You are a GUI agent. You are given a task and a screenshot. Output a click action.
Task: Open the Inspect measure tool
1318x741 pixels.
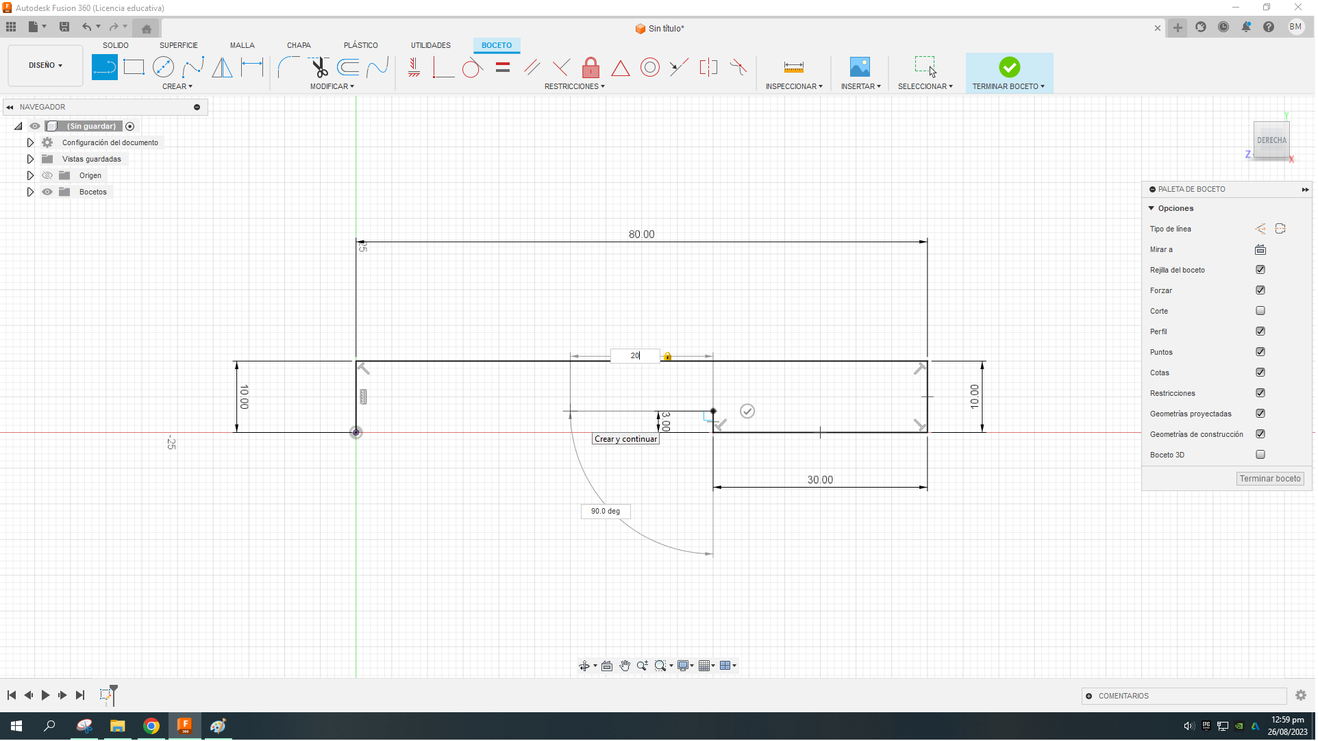[x=793, y=67]
